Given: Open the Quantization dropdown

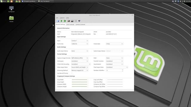Looking at the screenshot, I should tap(115, 64).
